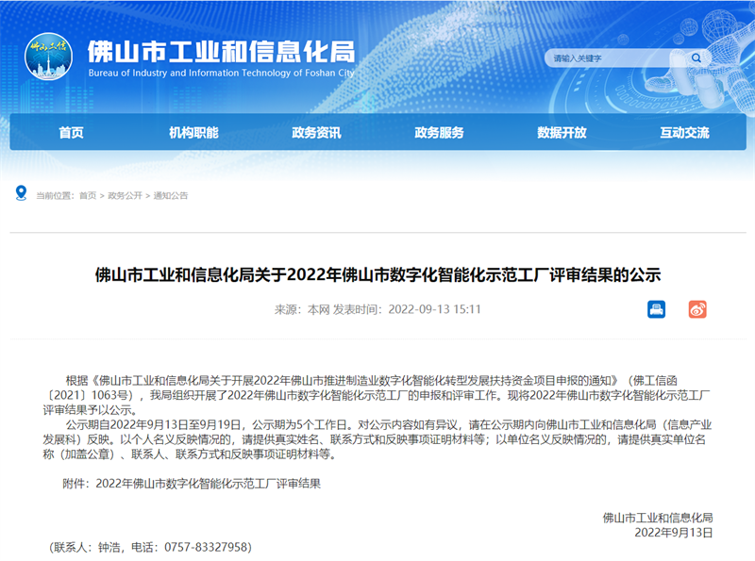755x561 pixels.
Task: Select the 互动交流 navigation item
Action: pyautogui.click(x=684, y=133)
